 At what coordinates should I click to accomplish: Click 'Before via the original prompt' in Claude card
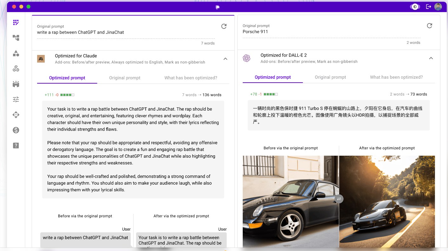(x=85, y=216)
